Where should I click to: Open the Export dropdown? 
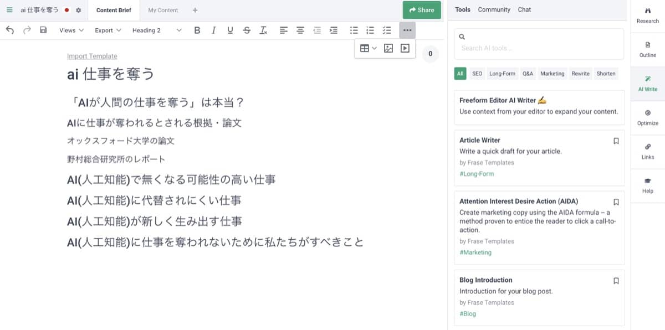[107, 30]
